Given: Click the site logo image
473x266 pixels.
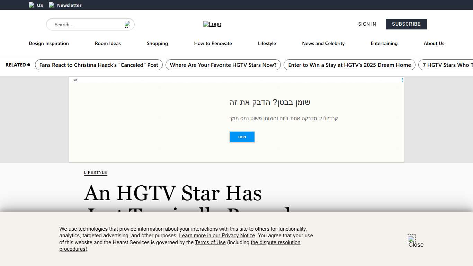Looking at the screenshot, I should (212, 24).
